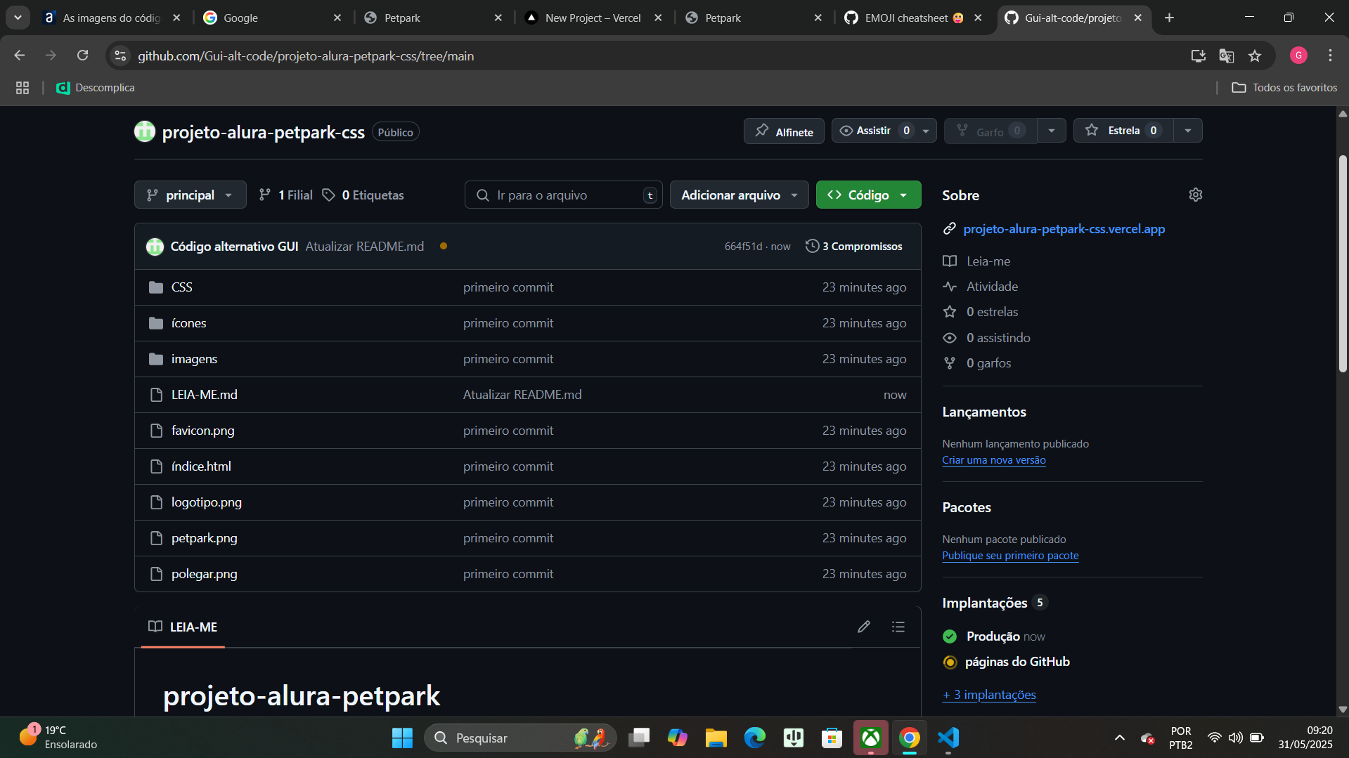Open the Windows Start menu
Screen dimensions: 1349x758
pos(402,738)
